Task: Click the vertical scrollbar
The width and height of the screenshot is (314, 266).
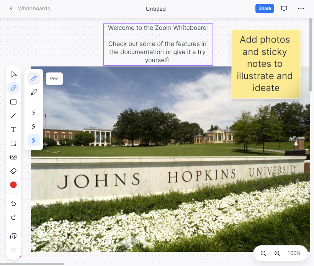Action: point(311,54)
